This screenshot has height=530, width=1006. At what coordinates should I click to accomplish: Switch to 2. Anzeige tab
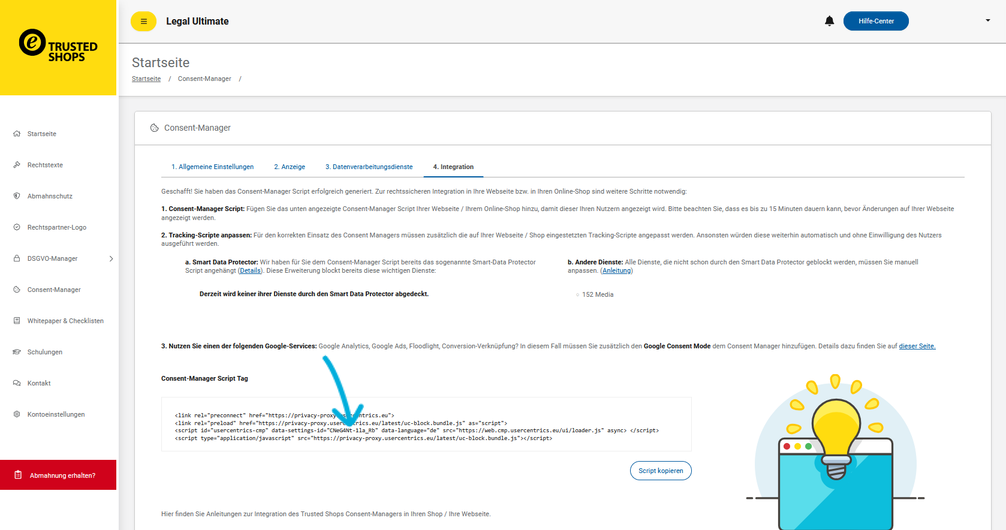290,167
